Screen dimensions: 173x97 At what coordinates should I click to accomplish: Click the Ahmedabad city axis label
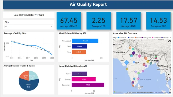click(66, 41)
